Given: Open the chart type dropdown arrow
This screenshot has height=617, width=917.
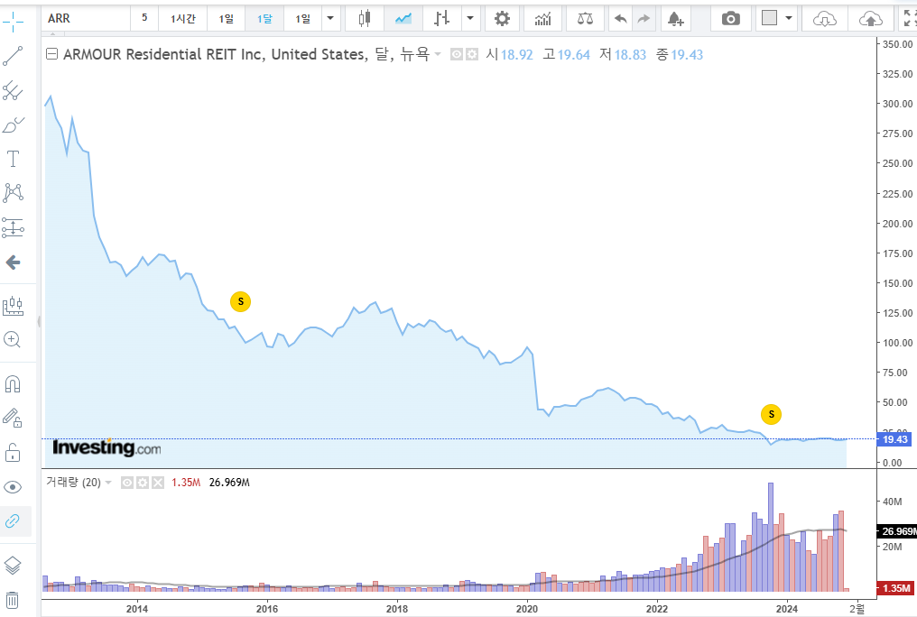Looking at the screenshot, I should coord(470,19).
